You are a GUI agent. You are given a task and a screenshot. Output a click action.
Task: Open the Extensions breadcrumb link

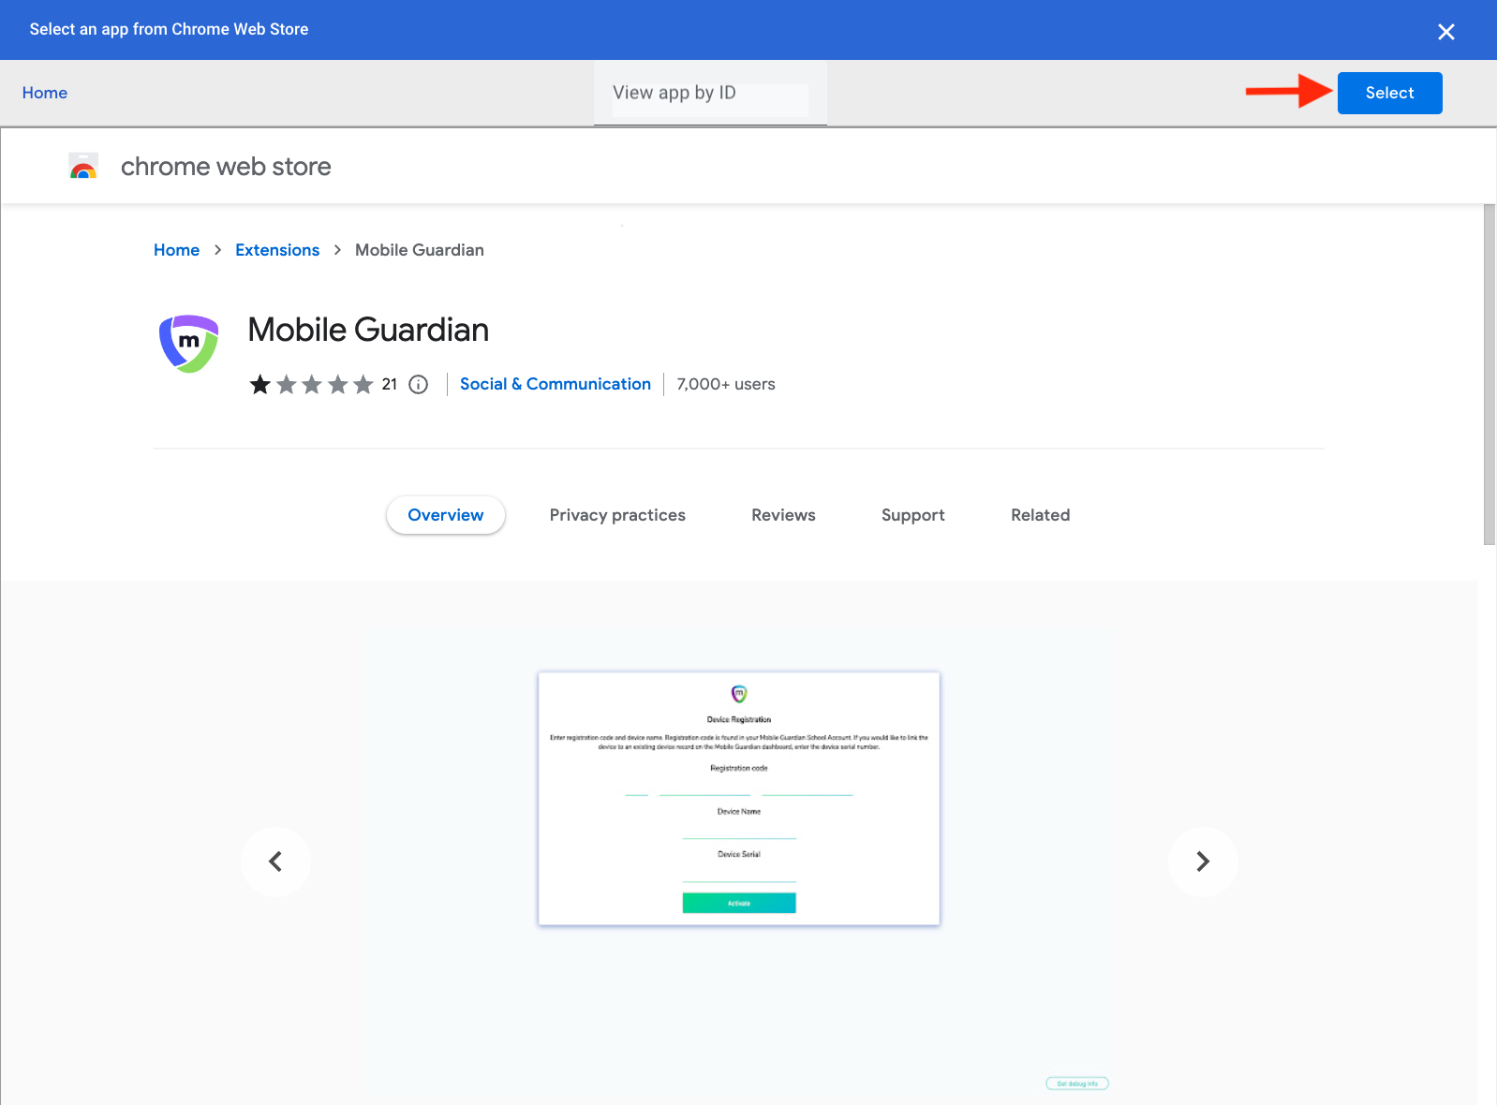click(277, 250)
